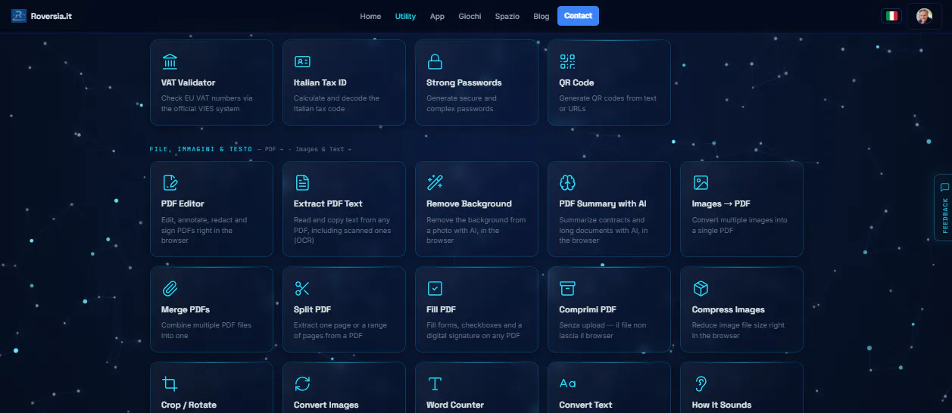Go to Home in the navigation
The image size is (952, 413).
pos(370,16)
